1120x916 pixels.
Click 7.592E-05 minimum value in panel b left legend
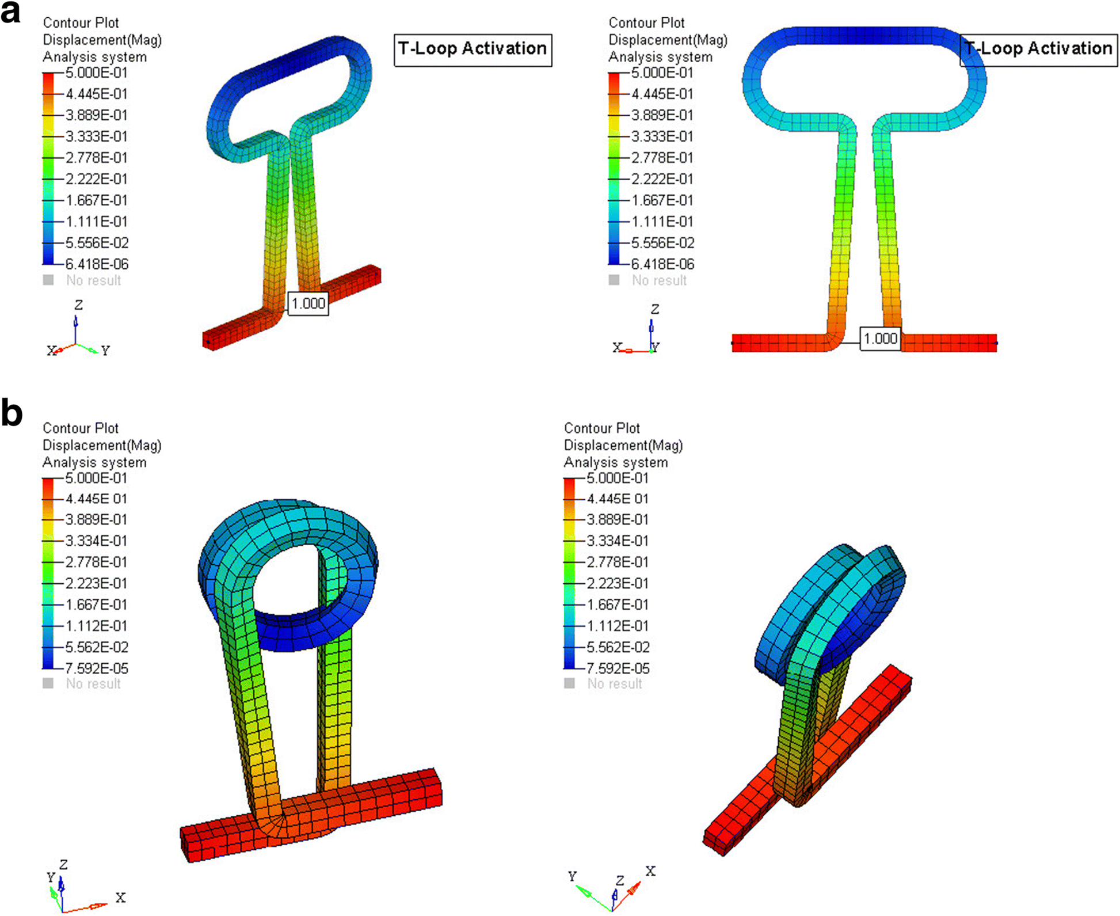[x=97, y=668]
